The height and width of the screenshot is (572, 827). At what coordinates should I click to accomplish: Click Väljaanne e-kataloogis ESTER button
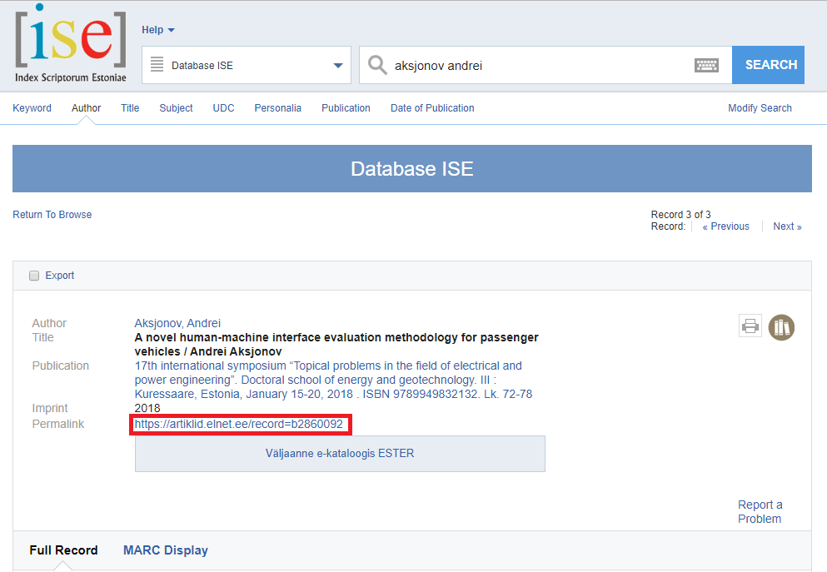pyautogui.click(x=340, y=454)
